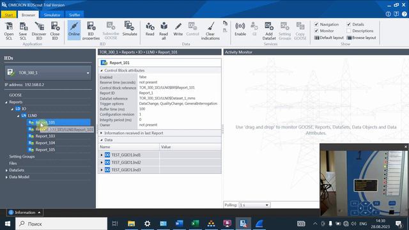Switch to the Sniffer tab

tap(75, 15)
